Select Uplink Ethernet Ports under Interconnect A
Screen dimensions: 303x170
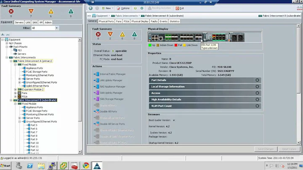pyautogui.click(x=37, y=86)
